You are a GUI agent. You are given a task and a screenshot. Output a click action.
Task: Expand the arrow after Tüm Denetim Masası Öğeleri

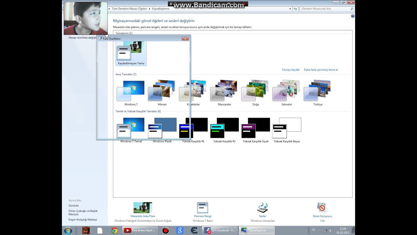click(x=150, y=9)
